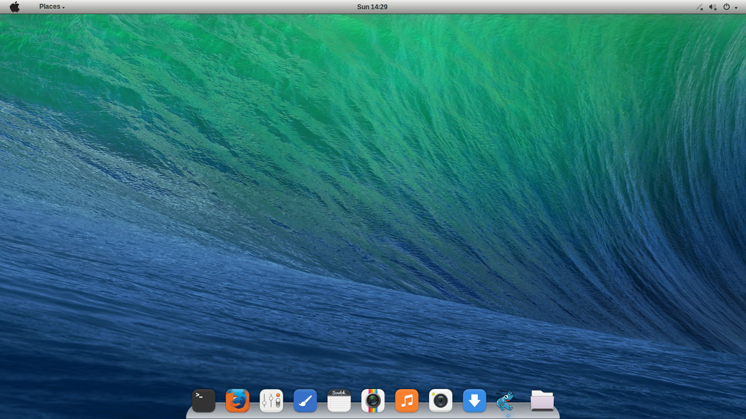Open the settings sliders app in dock
This screenshot has height=419, width=746.
click(x=271, y=400)
